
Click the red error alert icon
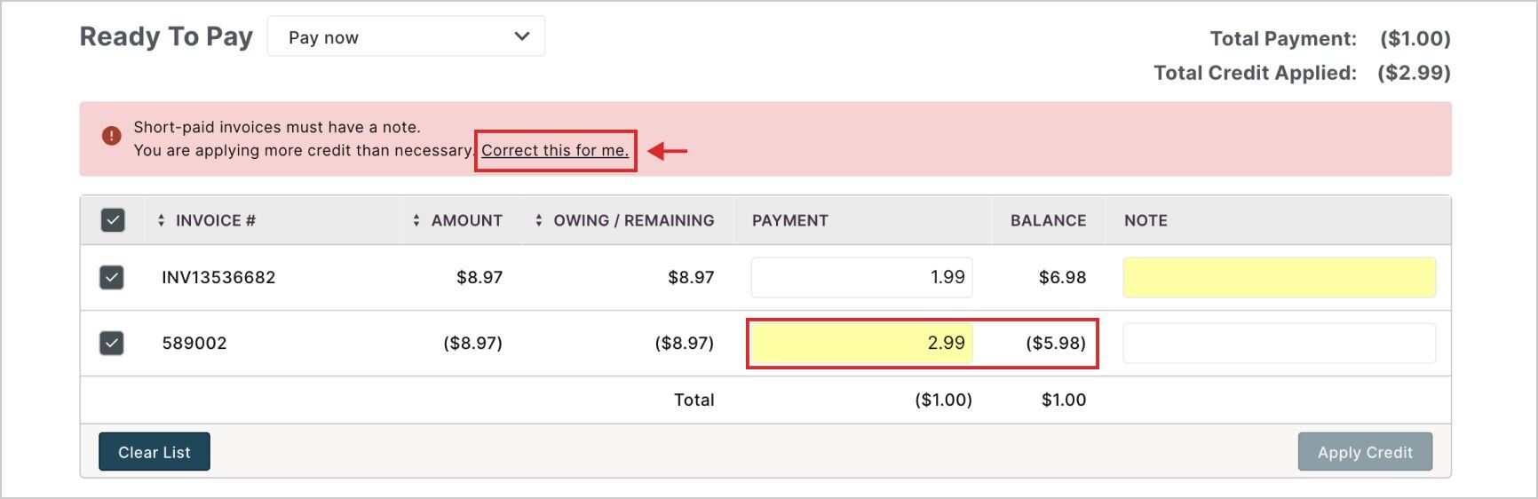(x=111, y=136)
